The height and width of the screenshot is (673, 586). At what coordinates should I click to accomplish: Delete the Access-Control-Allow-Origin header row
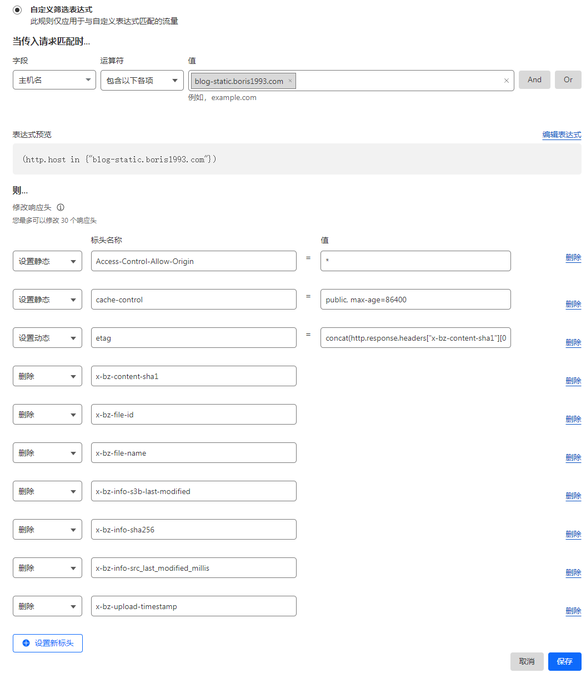(x=573, y=257)
